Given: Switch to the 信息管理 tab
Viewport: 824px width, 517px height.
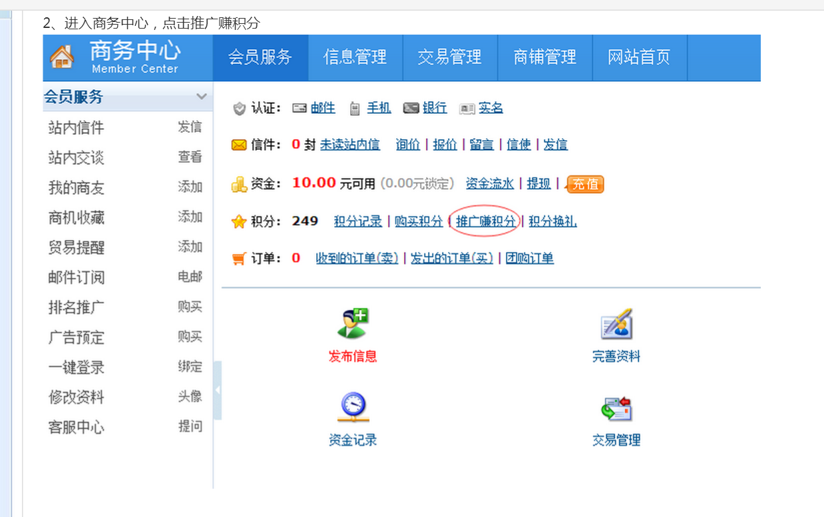Looking at the screenshot, I should (x=355, y=58).
